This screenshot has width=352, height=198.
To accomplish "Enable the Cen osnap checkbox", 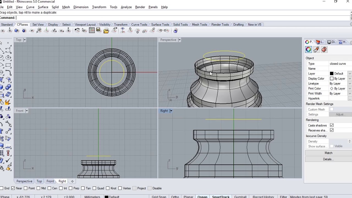I will [50, 188].
